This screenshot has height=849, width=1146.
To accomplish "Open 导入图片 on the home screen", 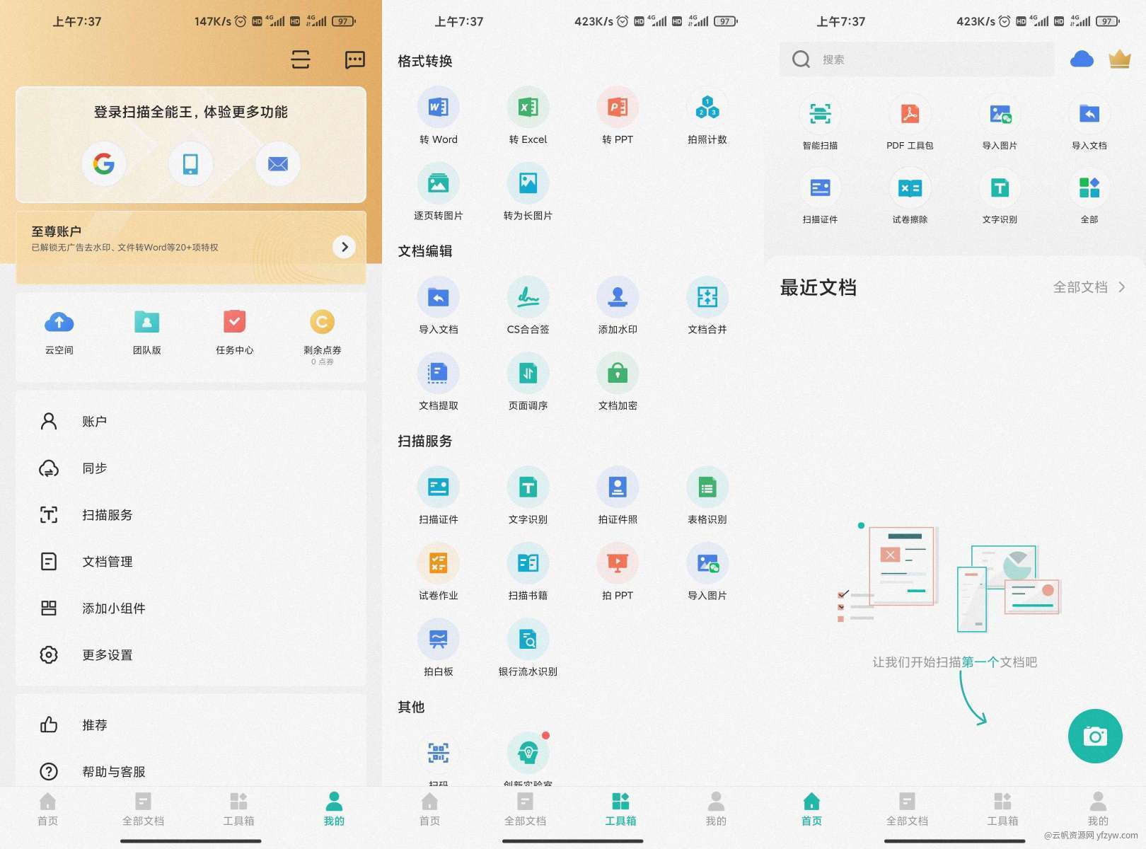I will pos(1000,122).
